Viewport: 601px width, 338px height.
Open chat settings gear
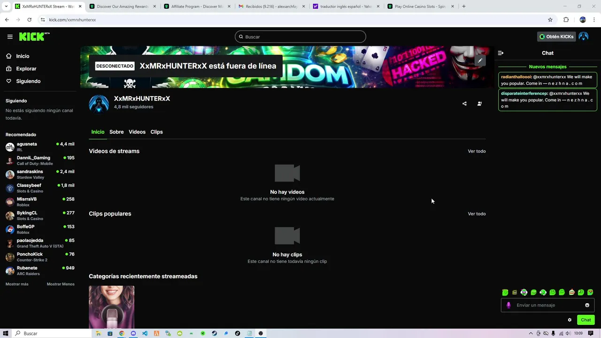pos(570,320)
